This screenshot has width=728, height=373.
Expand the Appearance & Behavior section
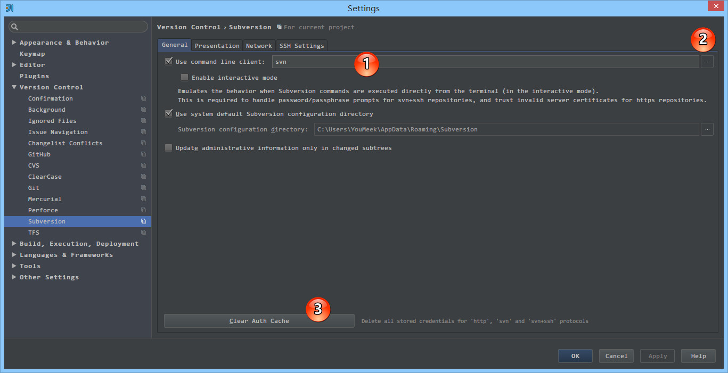click(14, 43)
